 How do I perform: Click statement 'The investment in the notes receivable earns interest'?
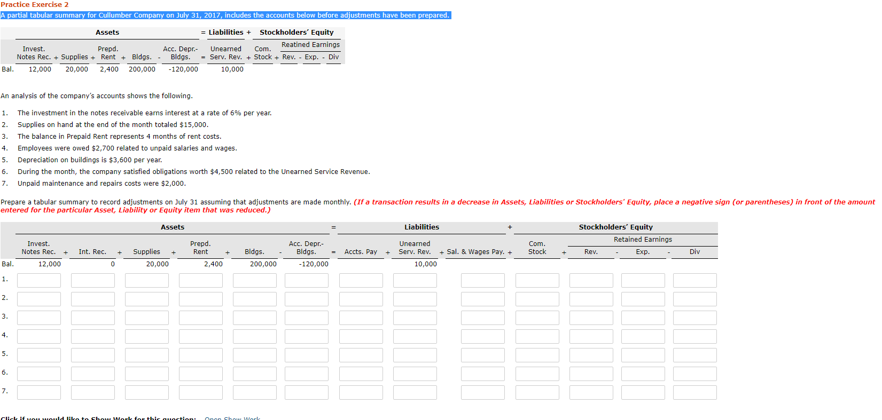point(145,113)
